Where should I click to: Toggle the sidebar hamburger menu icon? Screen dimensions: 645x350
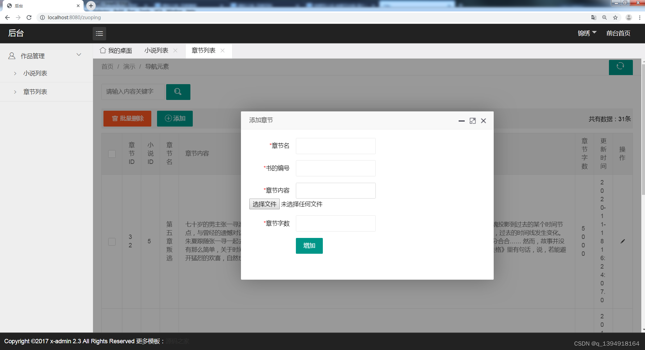[x=99, y=33]
